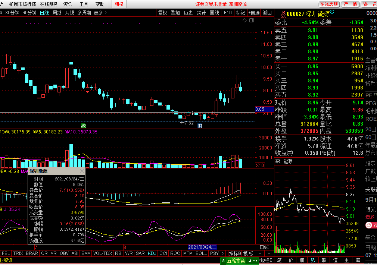The width and height of the screenshot is (377, 265).
Task: Switch to the 笔 tab in quote panel
Action: tap(279, 260)
